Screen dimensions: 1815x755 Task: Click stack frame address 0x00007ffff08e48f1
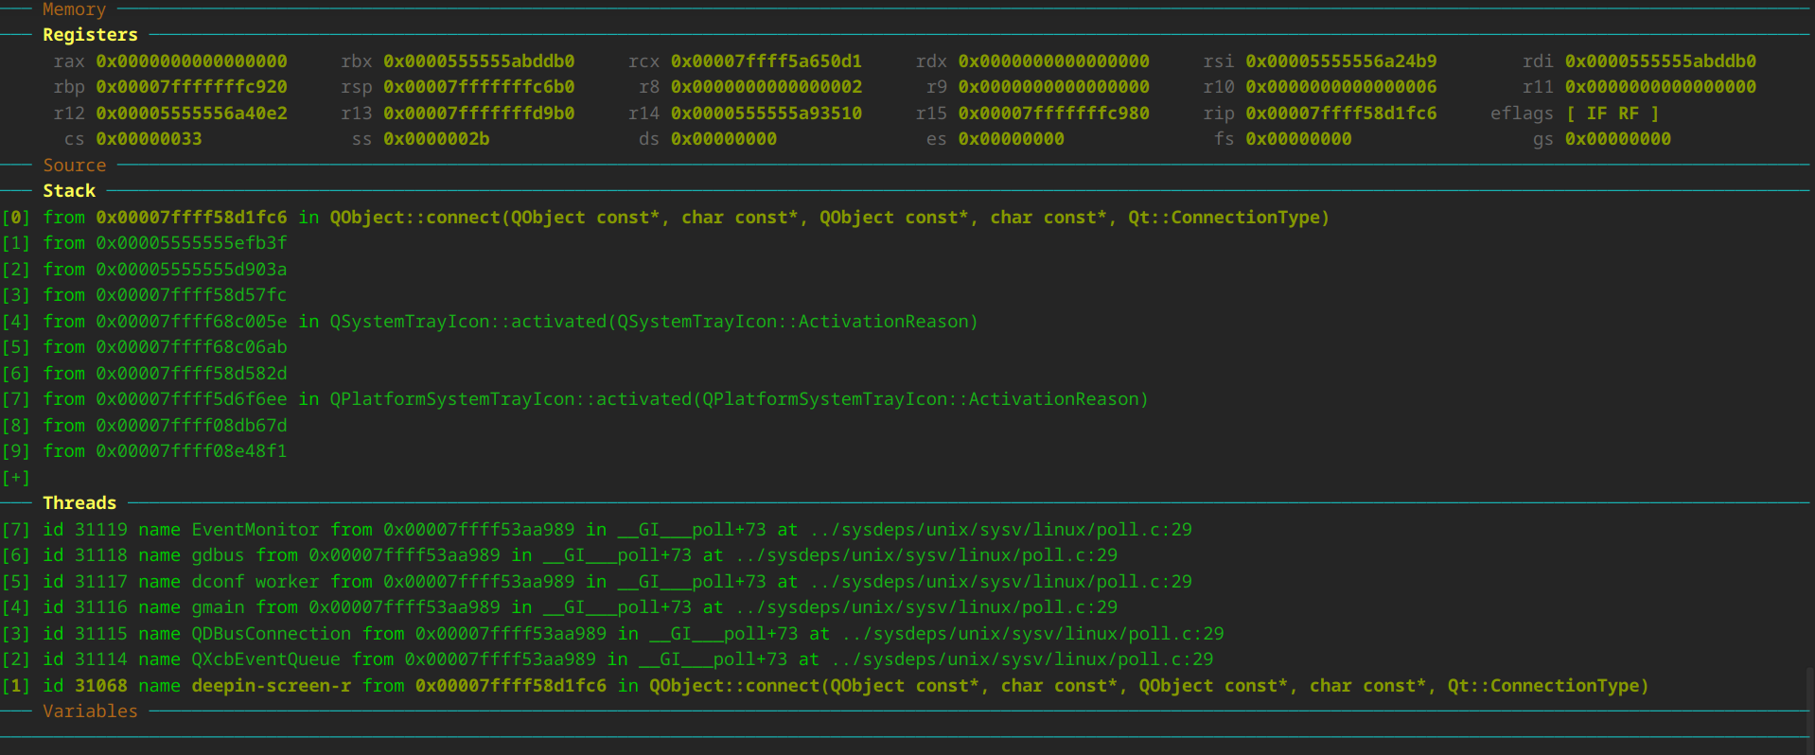point(191,451)
